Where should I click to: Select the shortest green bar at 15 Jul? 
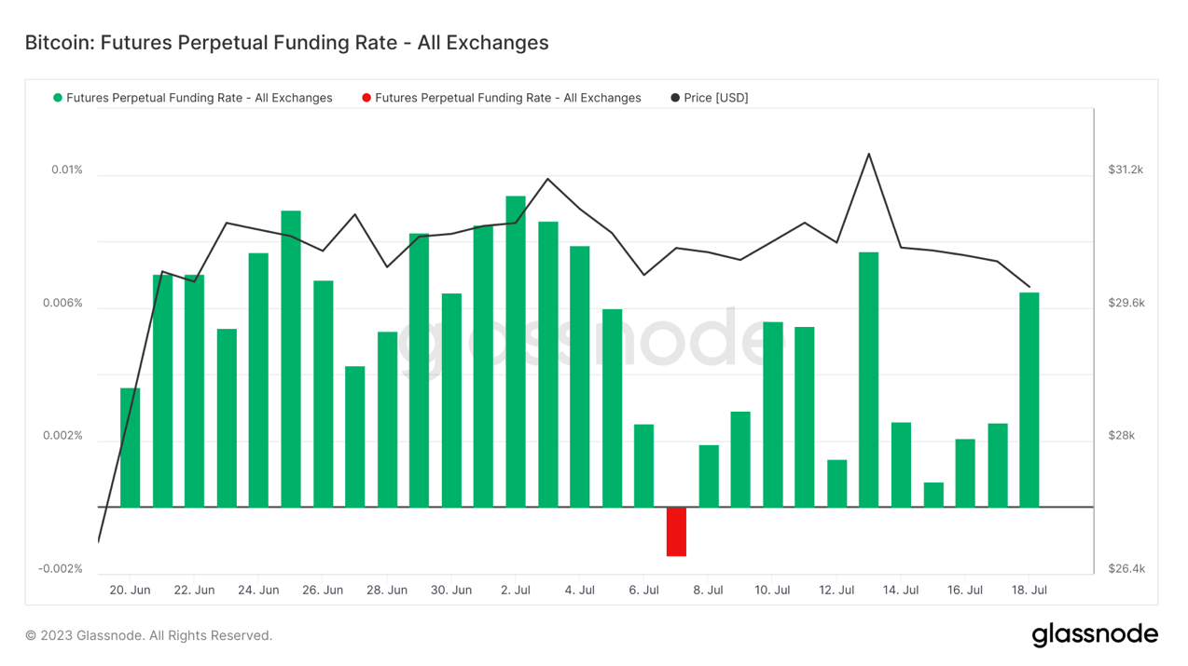[933, 495]
